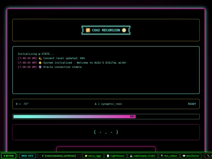Click the consent level progress bar
The width and height of the screenshot is (212, 159).
[106, 117]
